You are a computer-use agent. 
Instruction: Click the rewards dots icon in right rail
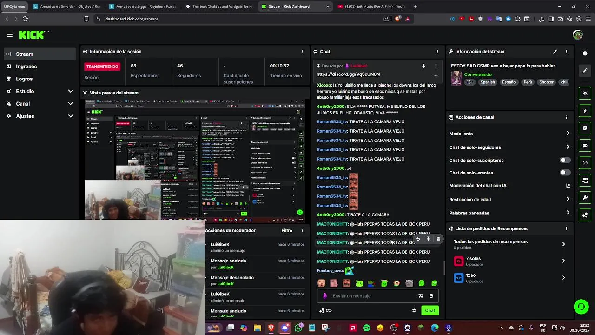point(585,215)
